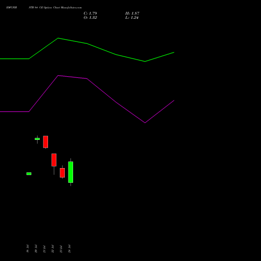Select the purple lower line on the chart
This screenshot has width=261, height=261.
87,79
